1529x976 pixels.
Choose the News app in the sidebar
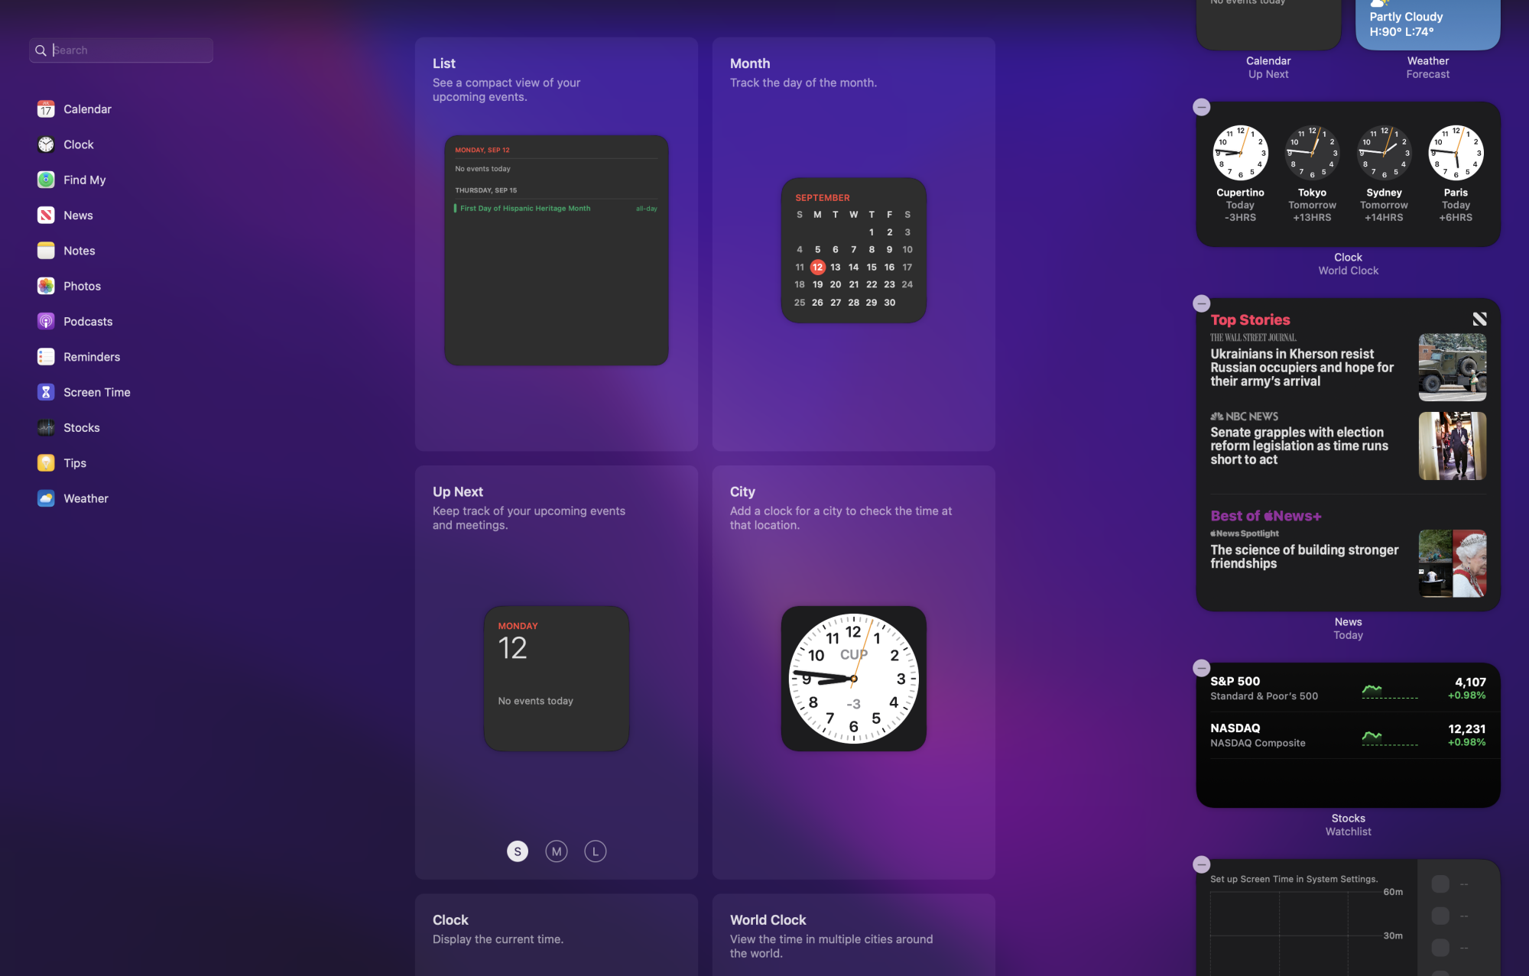(x=78, y=216)
